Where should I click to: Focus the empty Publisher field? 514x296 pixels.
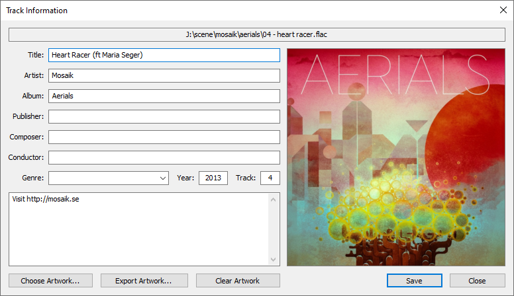(x=164, y=116)
